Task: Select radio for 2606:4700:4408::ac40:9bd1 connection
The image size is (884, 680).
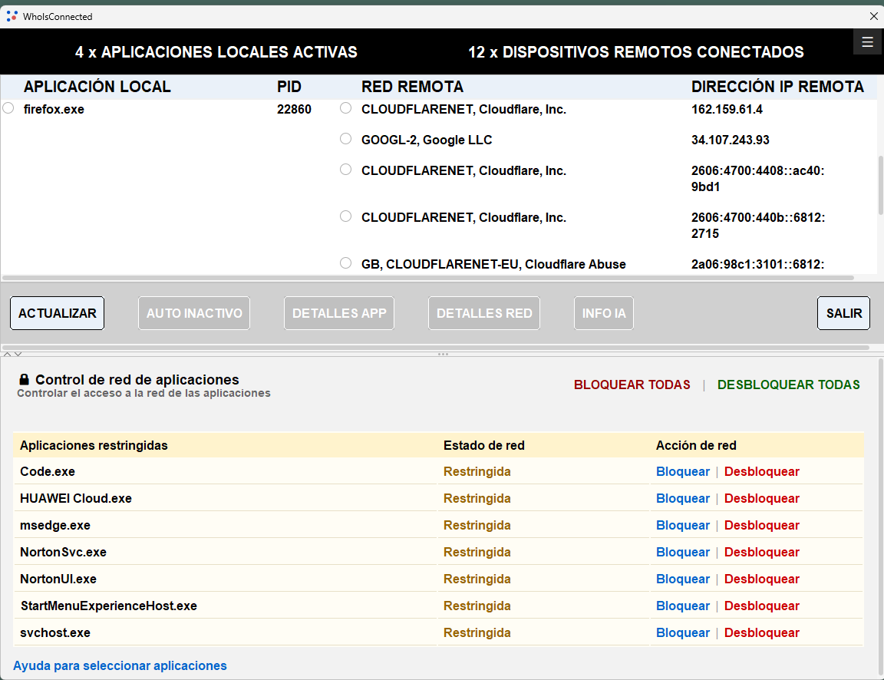Action: (x=345, y=169)
